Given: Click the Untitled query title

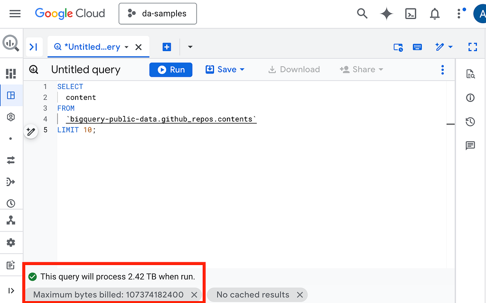Looking at the screenshot, I should (86, 70).
